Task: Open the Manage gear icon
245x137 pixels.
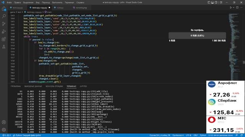Action: point(4,130)
